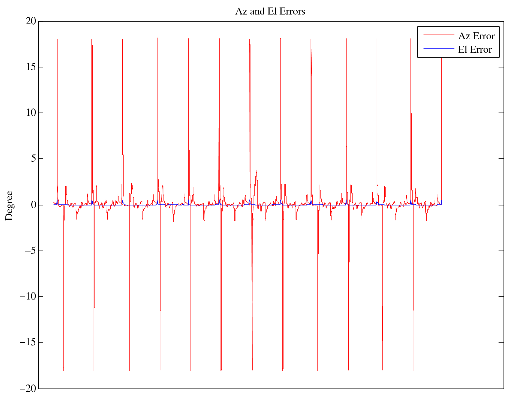Click the red vertical line ending the data
The height and width of the screenshot is (398, 511).
tap(441, 125)
